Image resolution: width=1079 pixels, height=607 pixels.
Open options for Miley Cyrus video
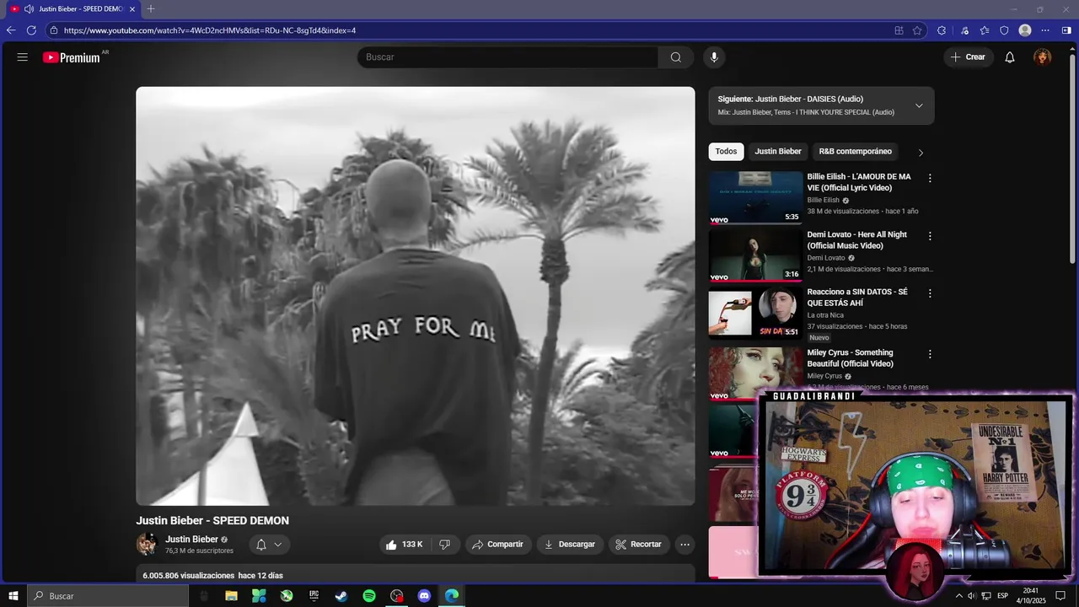coord(930,354)
